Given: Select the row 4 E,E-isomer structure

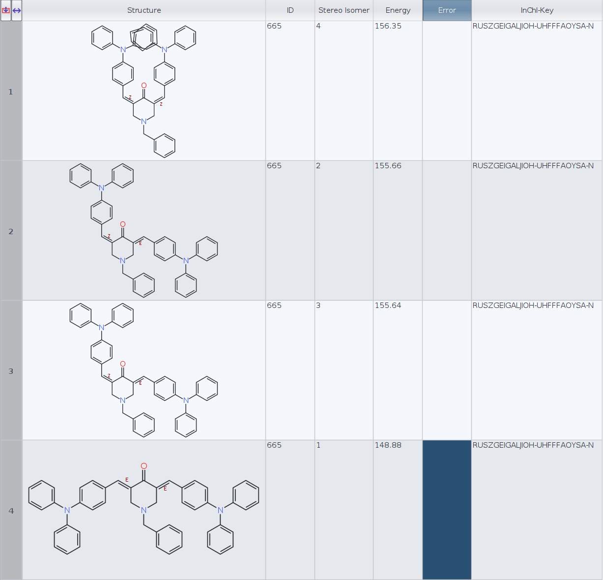Looking at the screenshot, I should point(144,510).
